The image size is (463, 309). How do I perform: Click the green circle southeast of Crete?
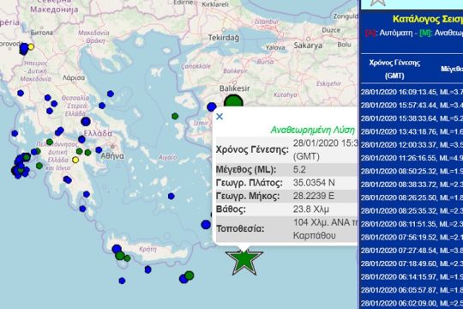pyautogui.click(x=189, y=276)
